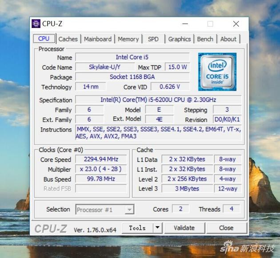
Task: Click the Package value Socket 1168 BGA
Action: tap(132, 77)
